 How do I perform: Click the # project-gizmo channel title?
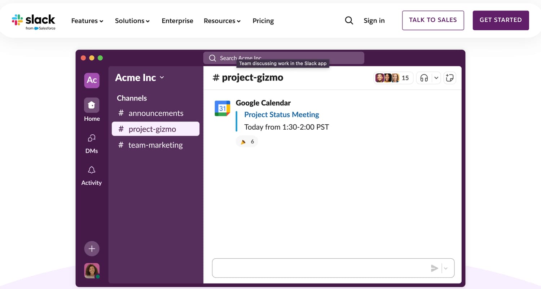point(248,78)
